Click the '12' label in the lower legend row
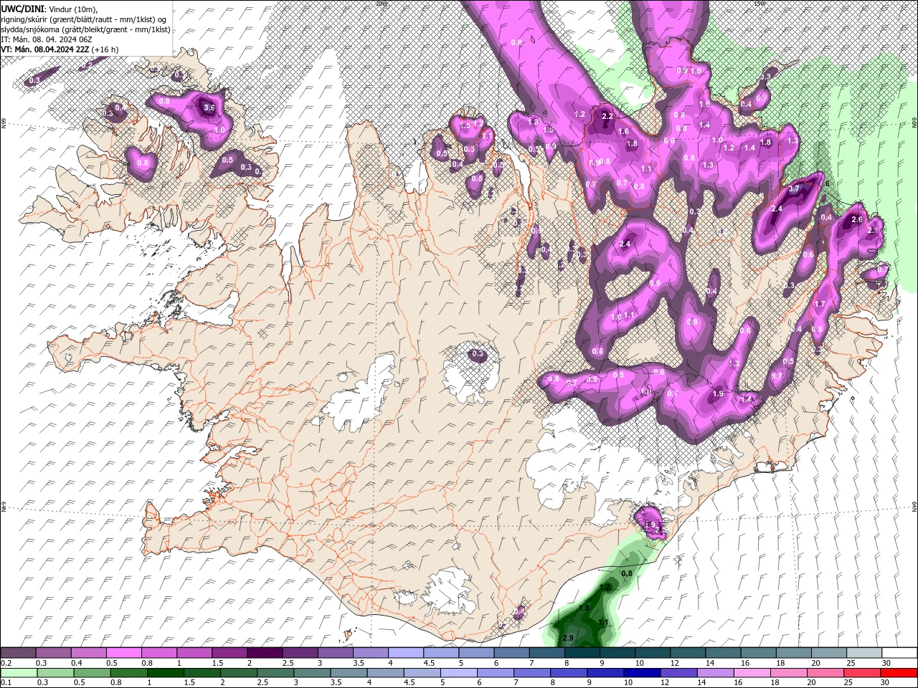The width and height of the screenshot is (918, 688). tap(665, 682)
